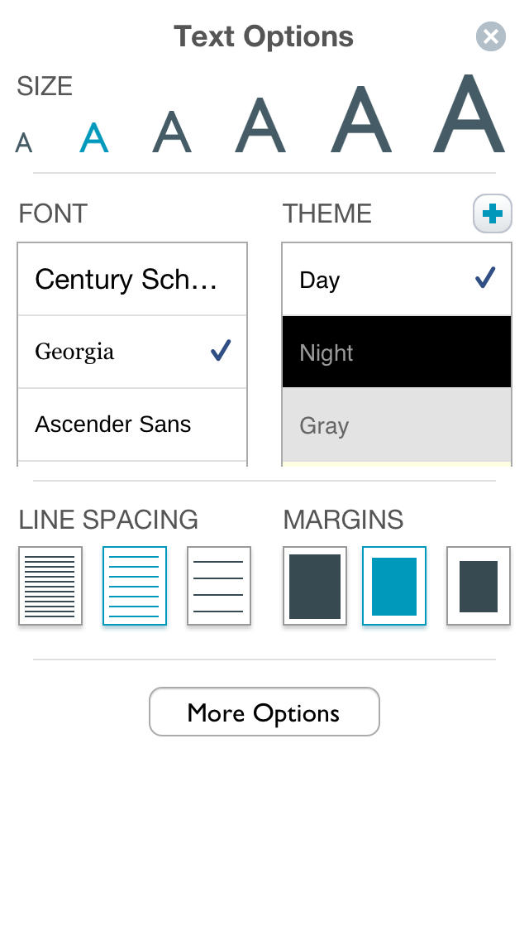Choose the largest text size A

469,114
